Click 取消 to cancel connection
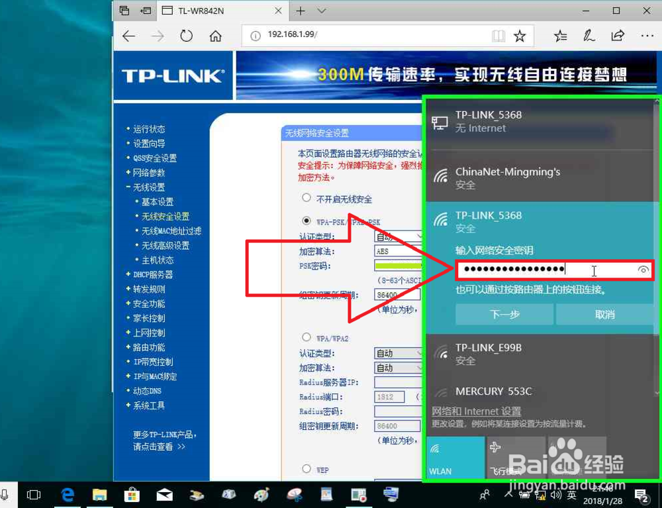This screenshot has width=662, height=508. (x=606, y=315)
